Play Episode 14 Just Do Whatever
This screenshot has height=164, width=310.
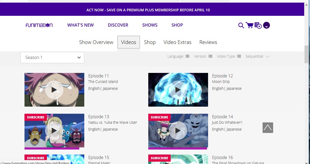pos(178,130)
